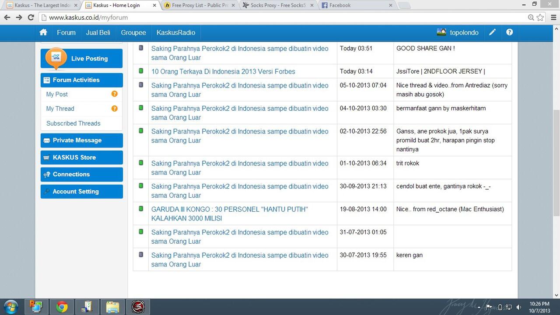Open Subscribed Threads link

tap(73, 123)
